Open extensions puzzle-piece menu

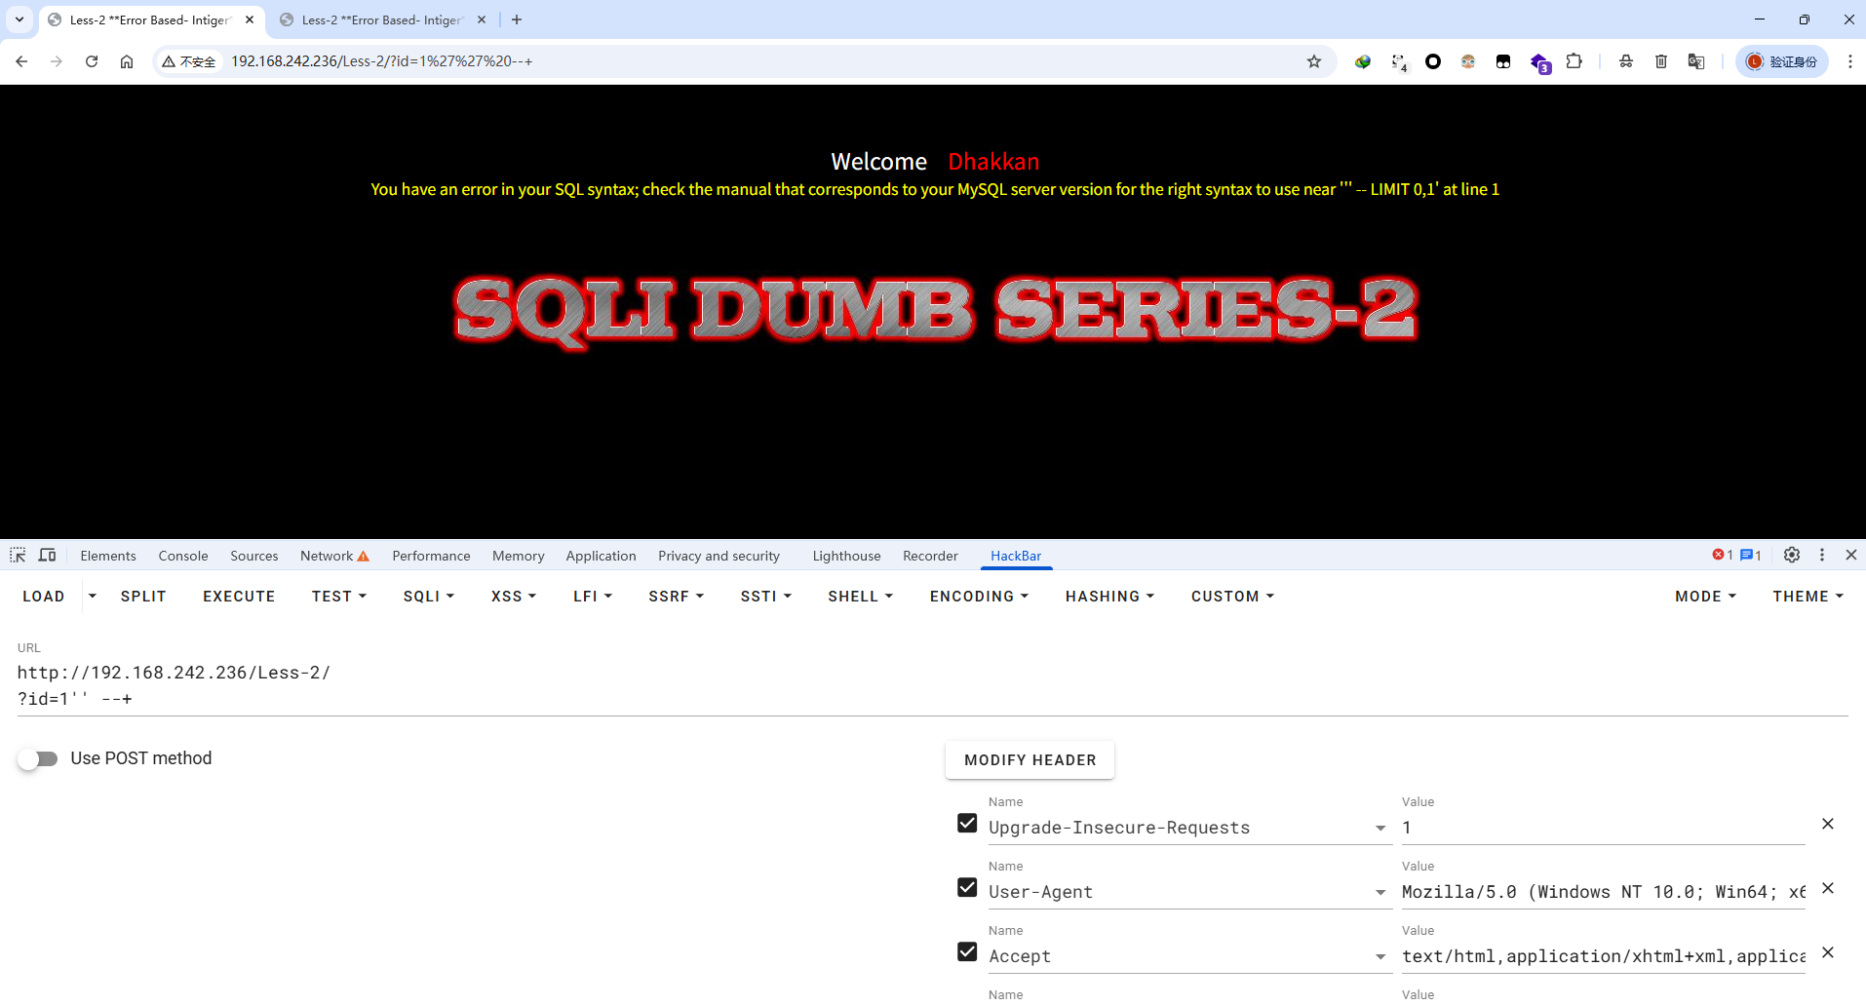tap(1574, 61)
